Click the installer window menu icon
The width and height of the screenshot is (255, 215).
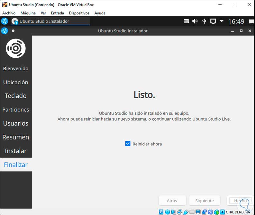tap(5, 31)
